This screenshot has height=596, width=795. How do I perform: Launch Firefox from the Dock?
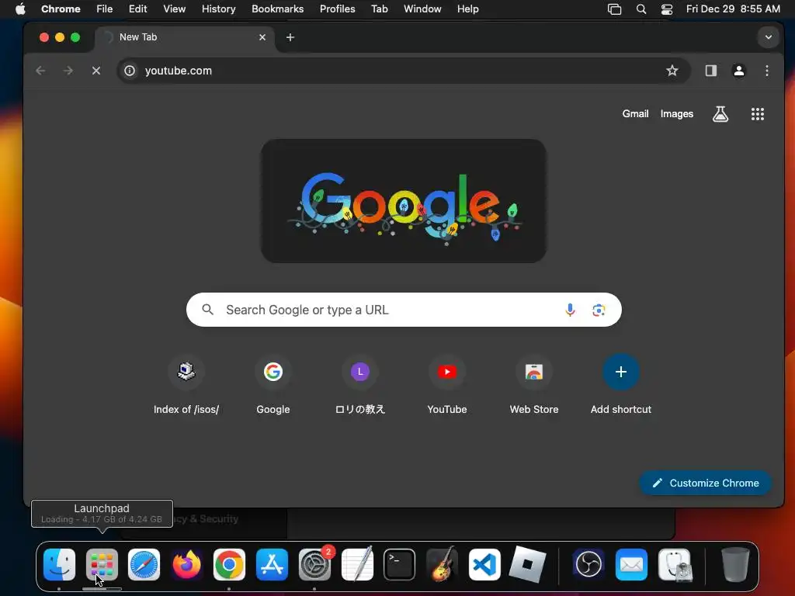[186, 565]
